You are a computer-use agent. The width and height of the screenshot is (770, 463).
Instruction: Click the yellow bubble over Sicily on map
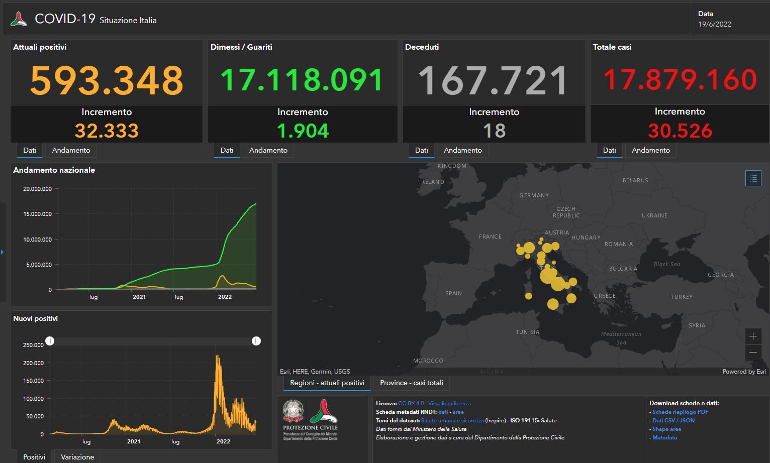click(x=553, y=304)
